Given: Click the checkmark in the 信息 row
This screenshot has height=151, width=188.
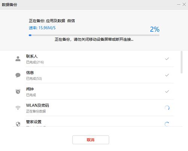Looking at the screenshot, I should pos(167,75).
